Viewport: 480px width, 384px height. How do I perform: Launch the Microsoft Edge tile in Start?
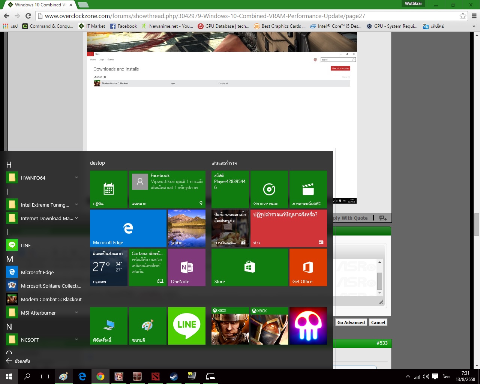128,228
